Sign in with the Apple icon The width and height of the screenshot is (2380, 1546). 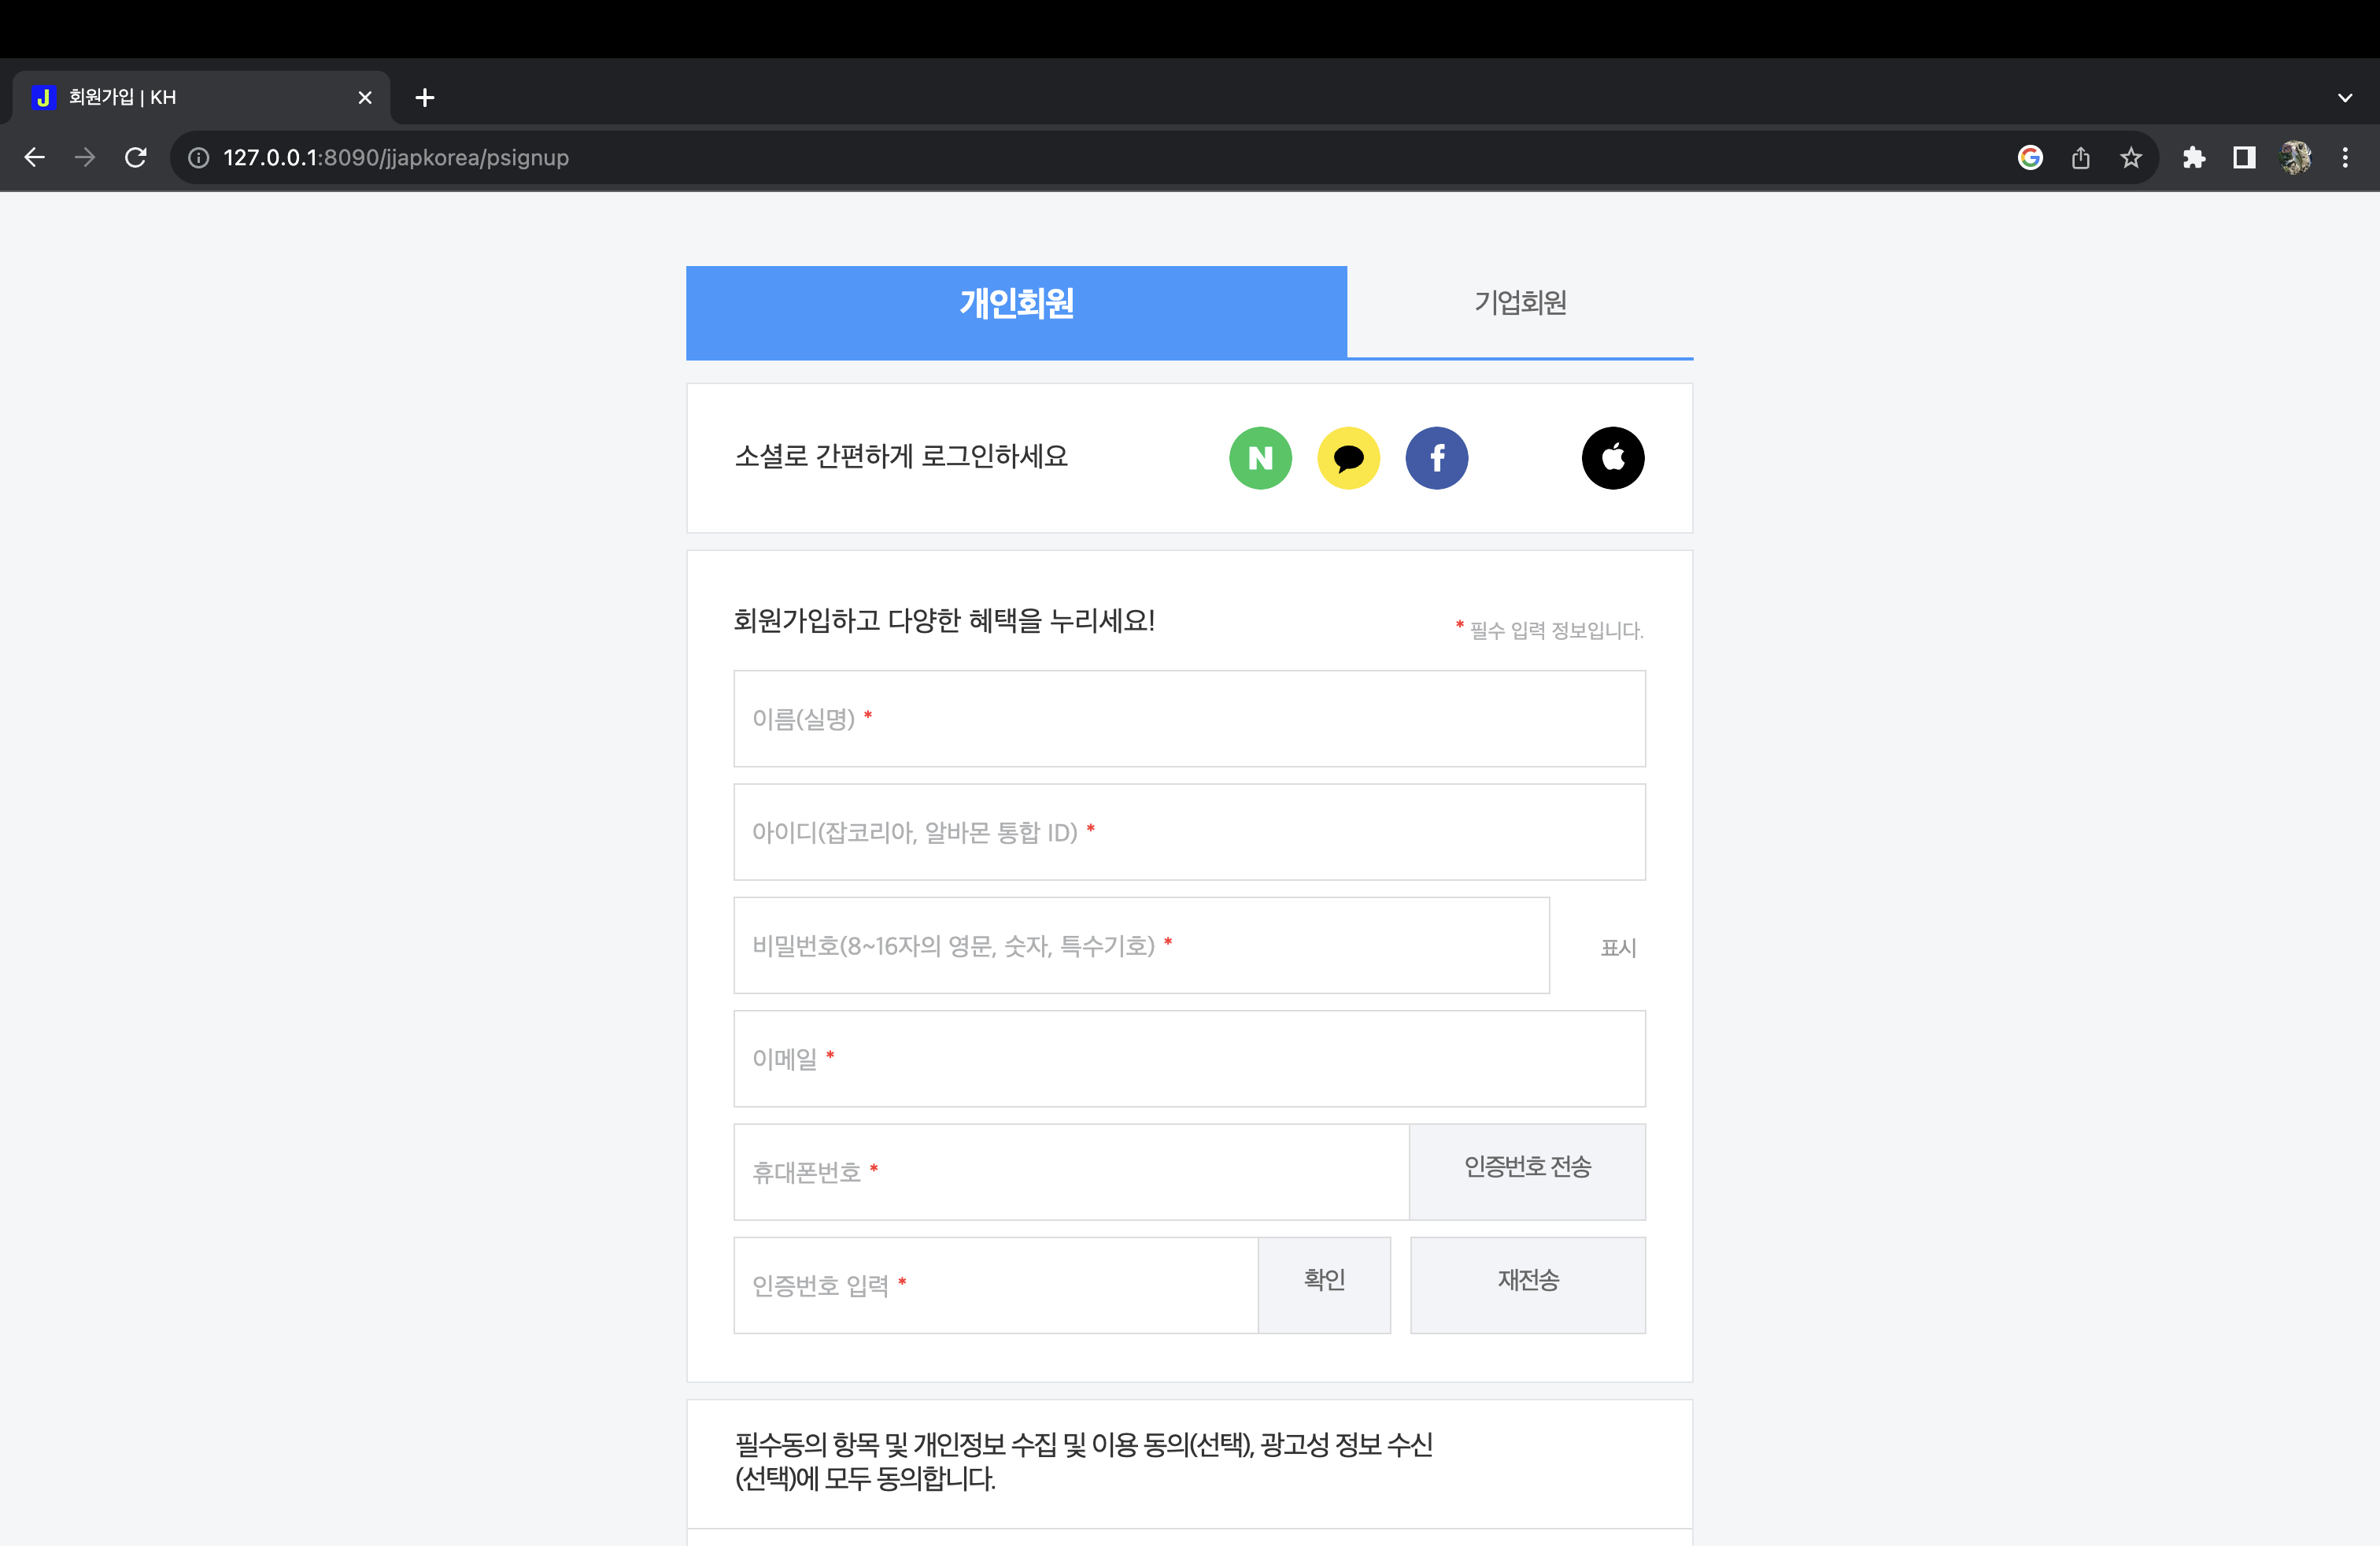1612,458
